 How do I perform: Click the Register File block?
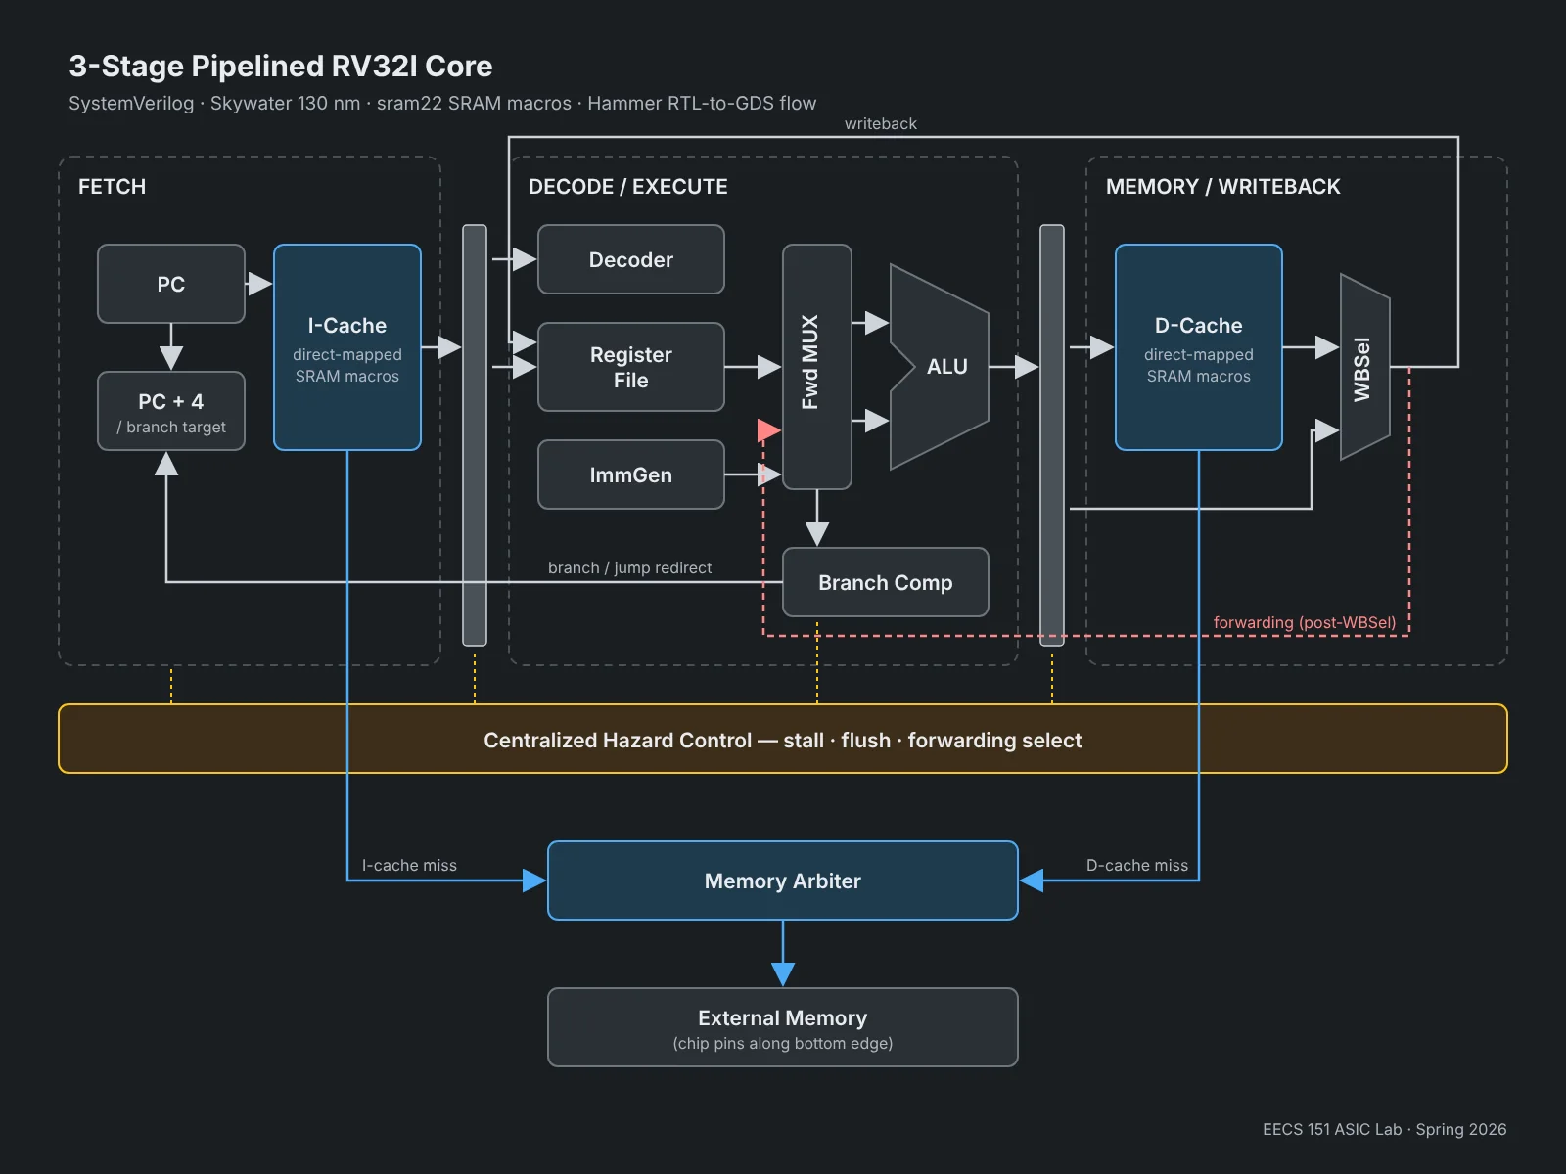pyautogui.click(x=631, y=367)
